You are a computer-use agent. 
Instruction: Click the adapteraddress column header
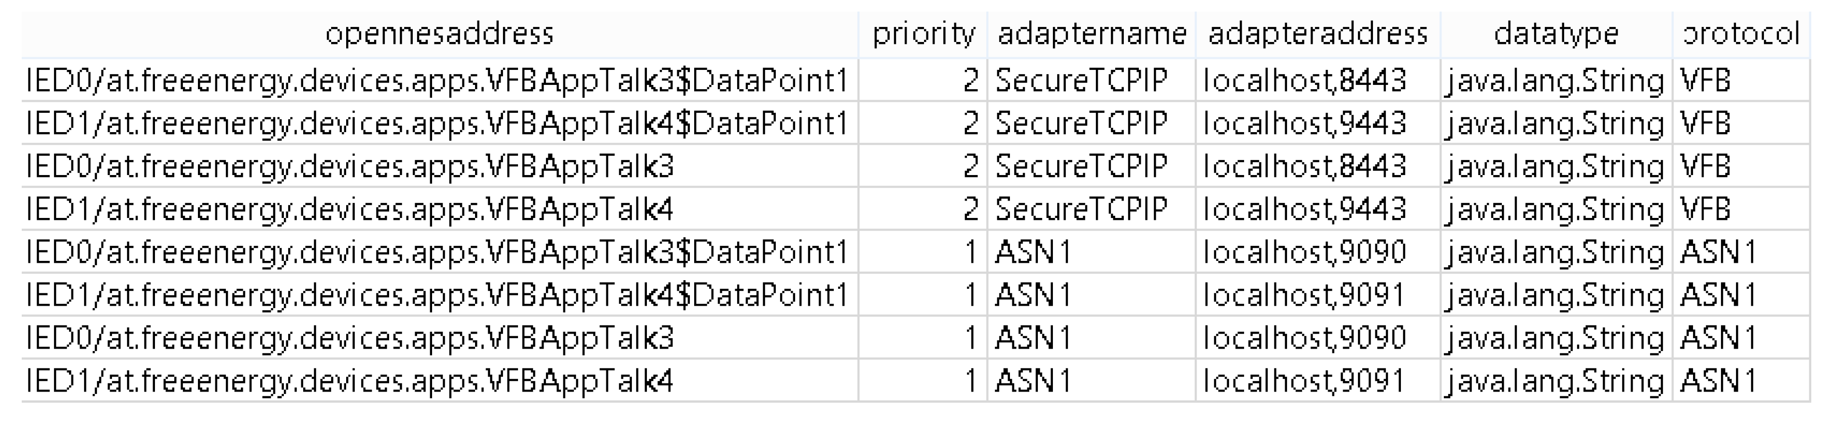(1318, 34)
